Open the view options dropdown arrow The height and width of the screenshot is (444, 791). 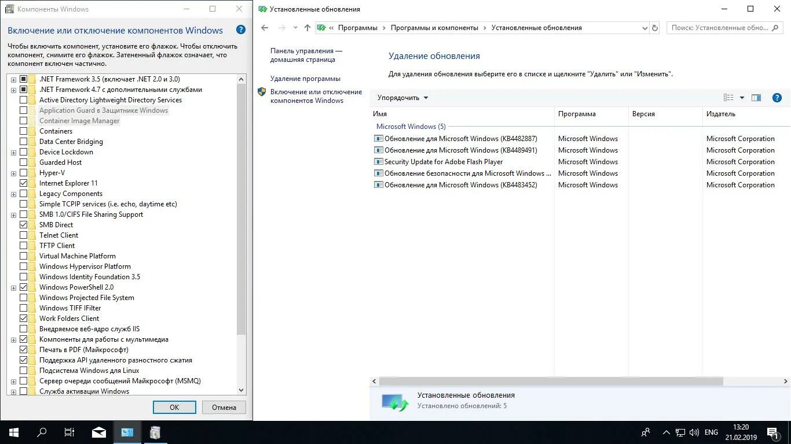click(742, 98)
